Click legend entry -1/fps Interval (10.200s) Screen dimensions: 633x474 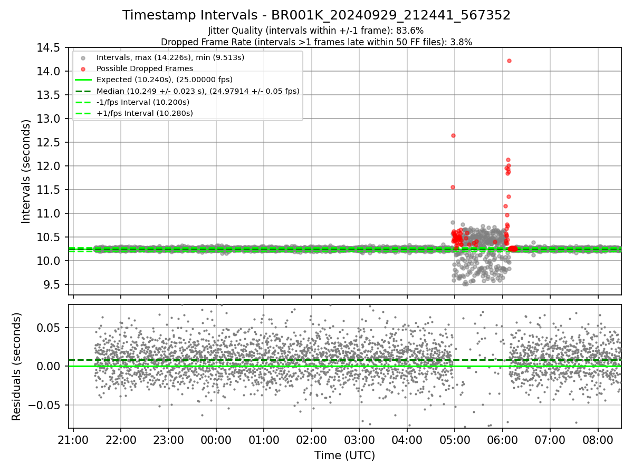point(143,102)
